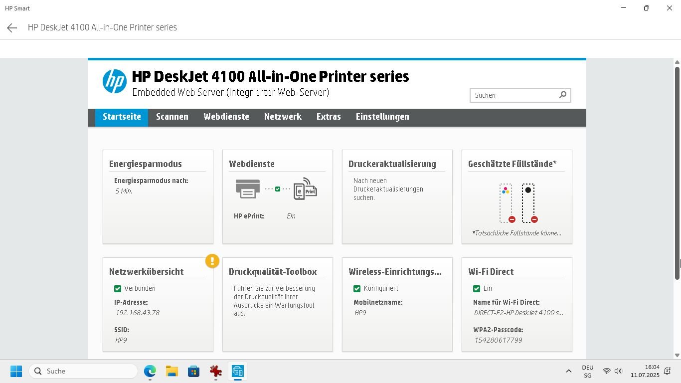Click the Verbunden checkbox in Netzwerkübersicht

tap(118, 289)
